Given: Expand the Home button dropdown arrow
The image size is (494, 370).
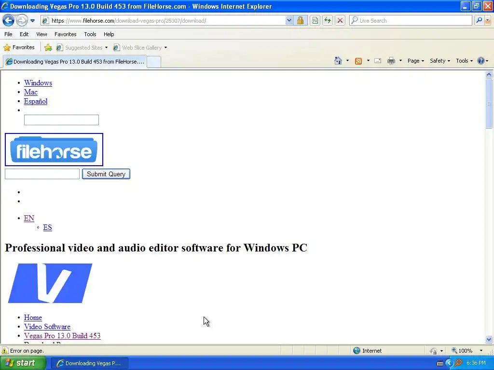Looking at the screenshot, I should [347, 61].
